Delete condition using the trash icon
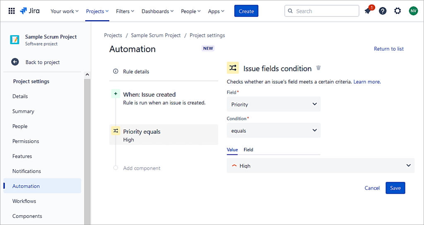The image size is (424, 225). [318, 68]
